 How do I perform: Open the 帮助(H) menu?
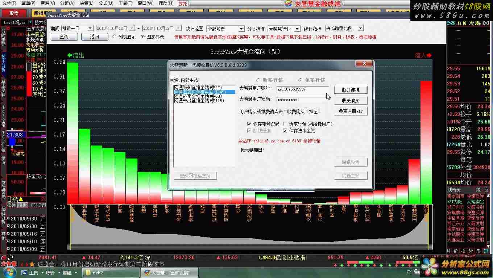pyautogui.click(x=166, y=3)
